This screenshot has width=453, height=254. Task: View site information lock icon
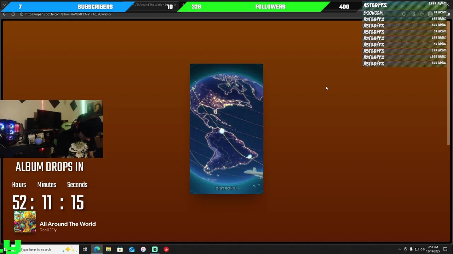(22, 14)
